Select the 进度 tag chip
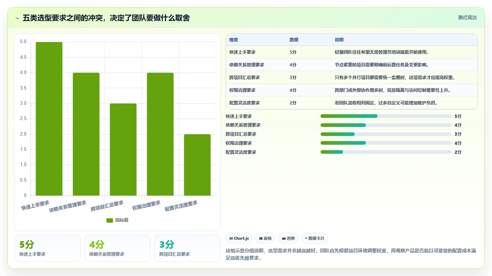The height and width of the screenshot is (276, 492). [288, 238]
